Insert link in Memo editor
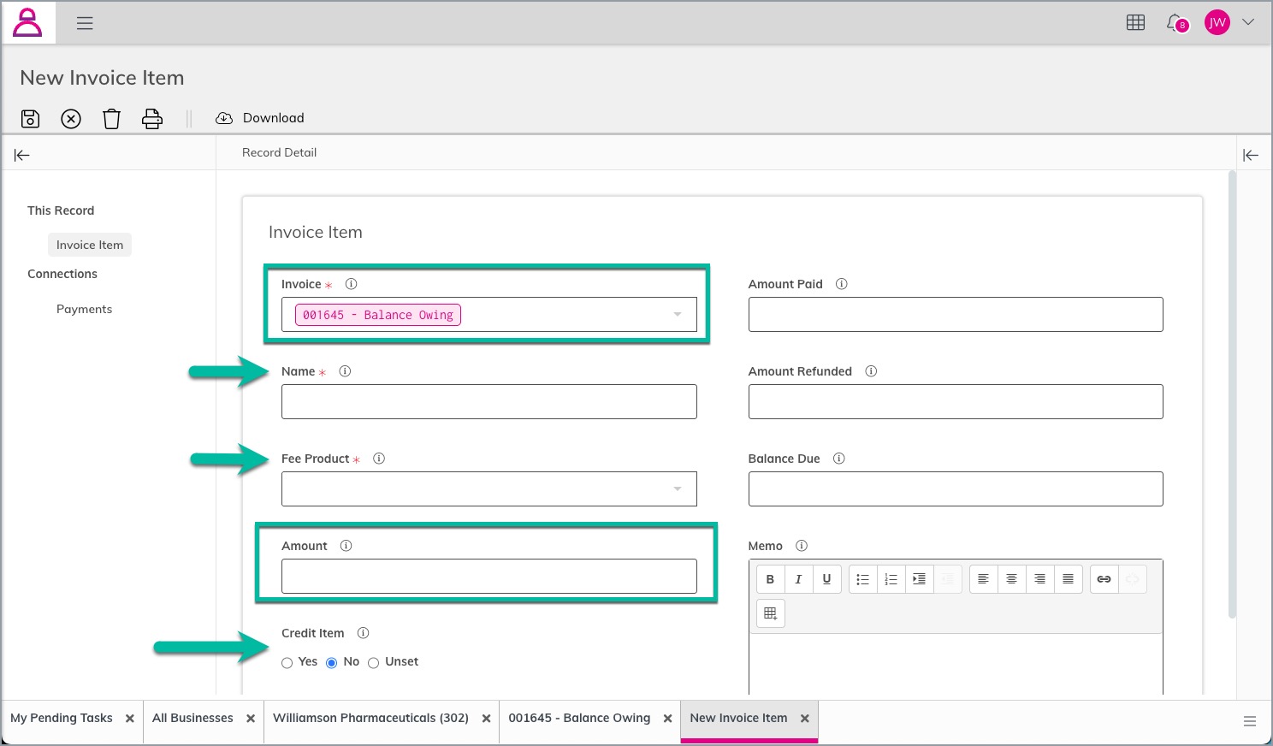 [1104, 579]
